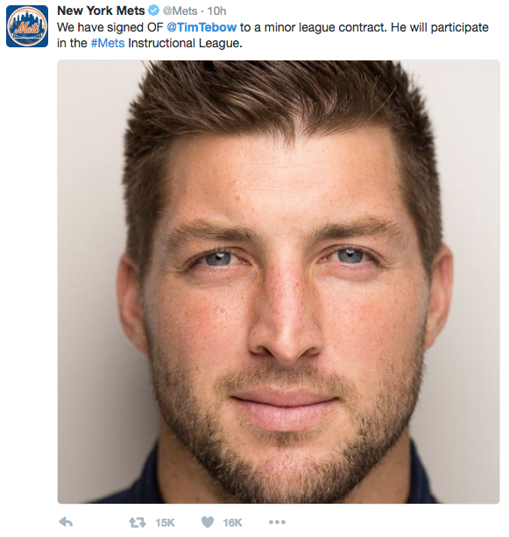
Task: View the 15K retweets count
Action: (165, 522)
